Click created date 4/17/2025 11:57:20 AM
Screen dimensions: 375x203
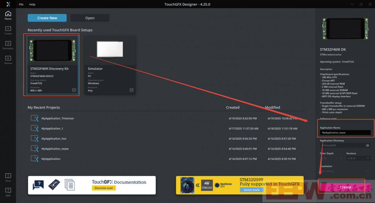(244, 129)
